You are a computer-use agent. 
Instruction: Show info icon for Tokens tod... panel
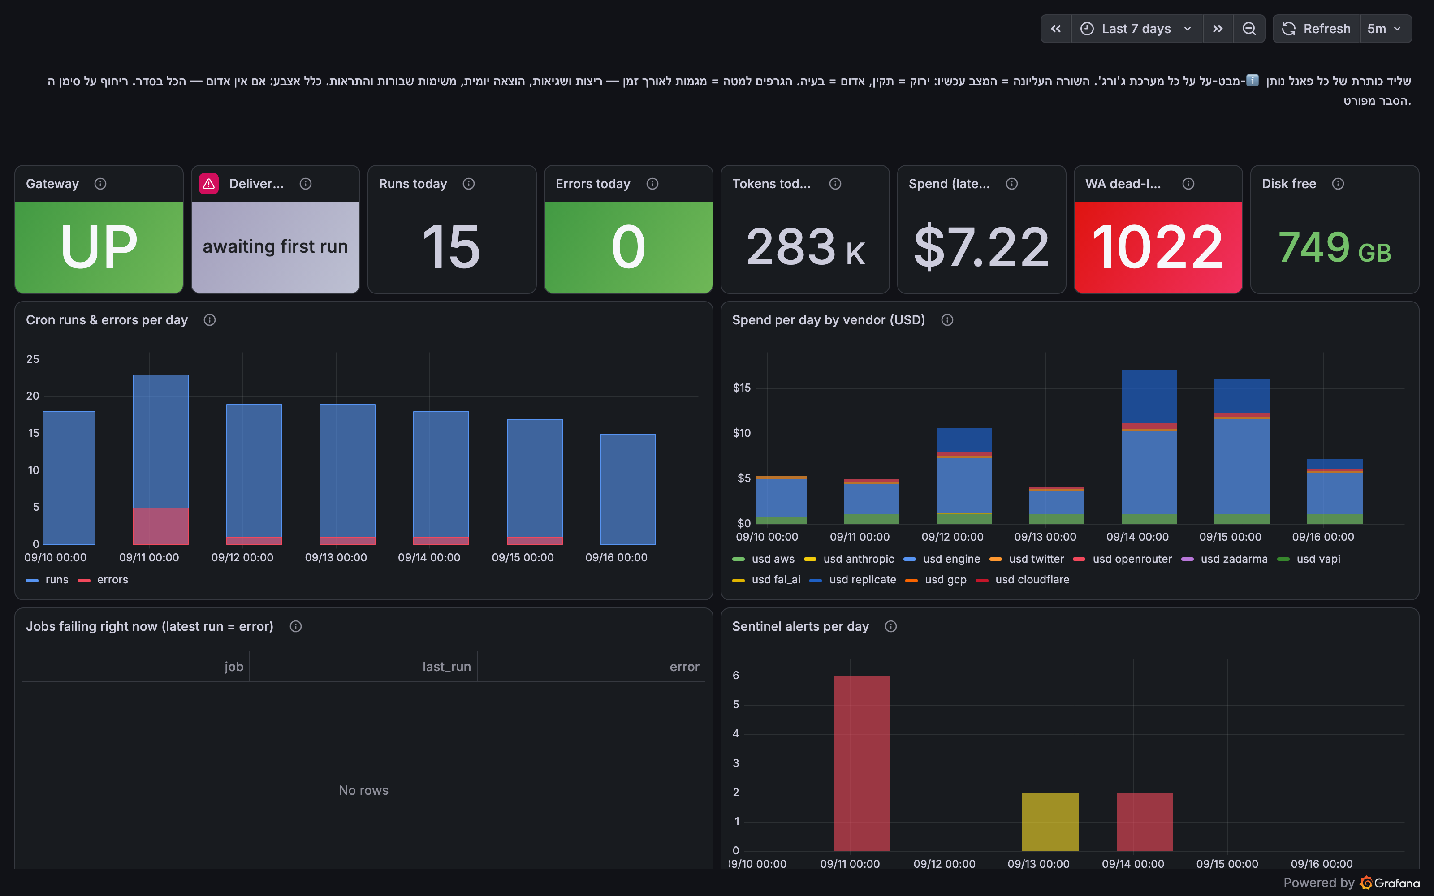coord(835,184)
